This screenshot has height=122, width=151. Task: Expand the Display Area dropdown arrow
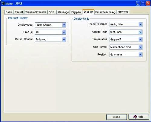click(64, 25)
